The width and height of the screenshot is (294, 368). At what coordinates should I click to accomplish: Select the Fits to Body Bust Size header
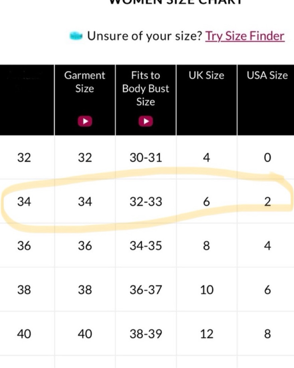click(x=145, y=89)
